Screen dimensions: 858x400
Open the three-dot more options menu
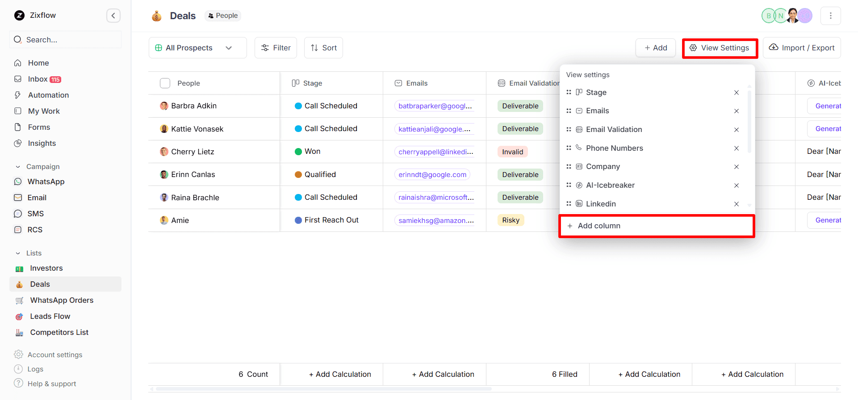click(x=830, y=16)
